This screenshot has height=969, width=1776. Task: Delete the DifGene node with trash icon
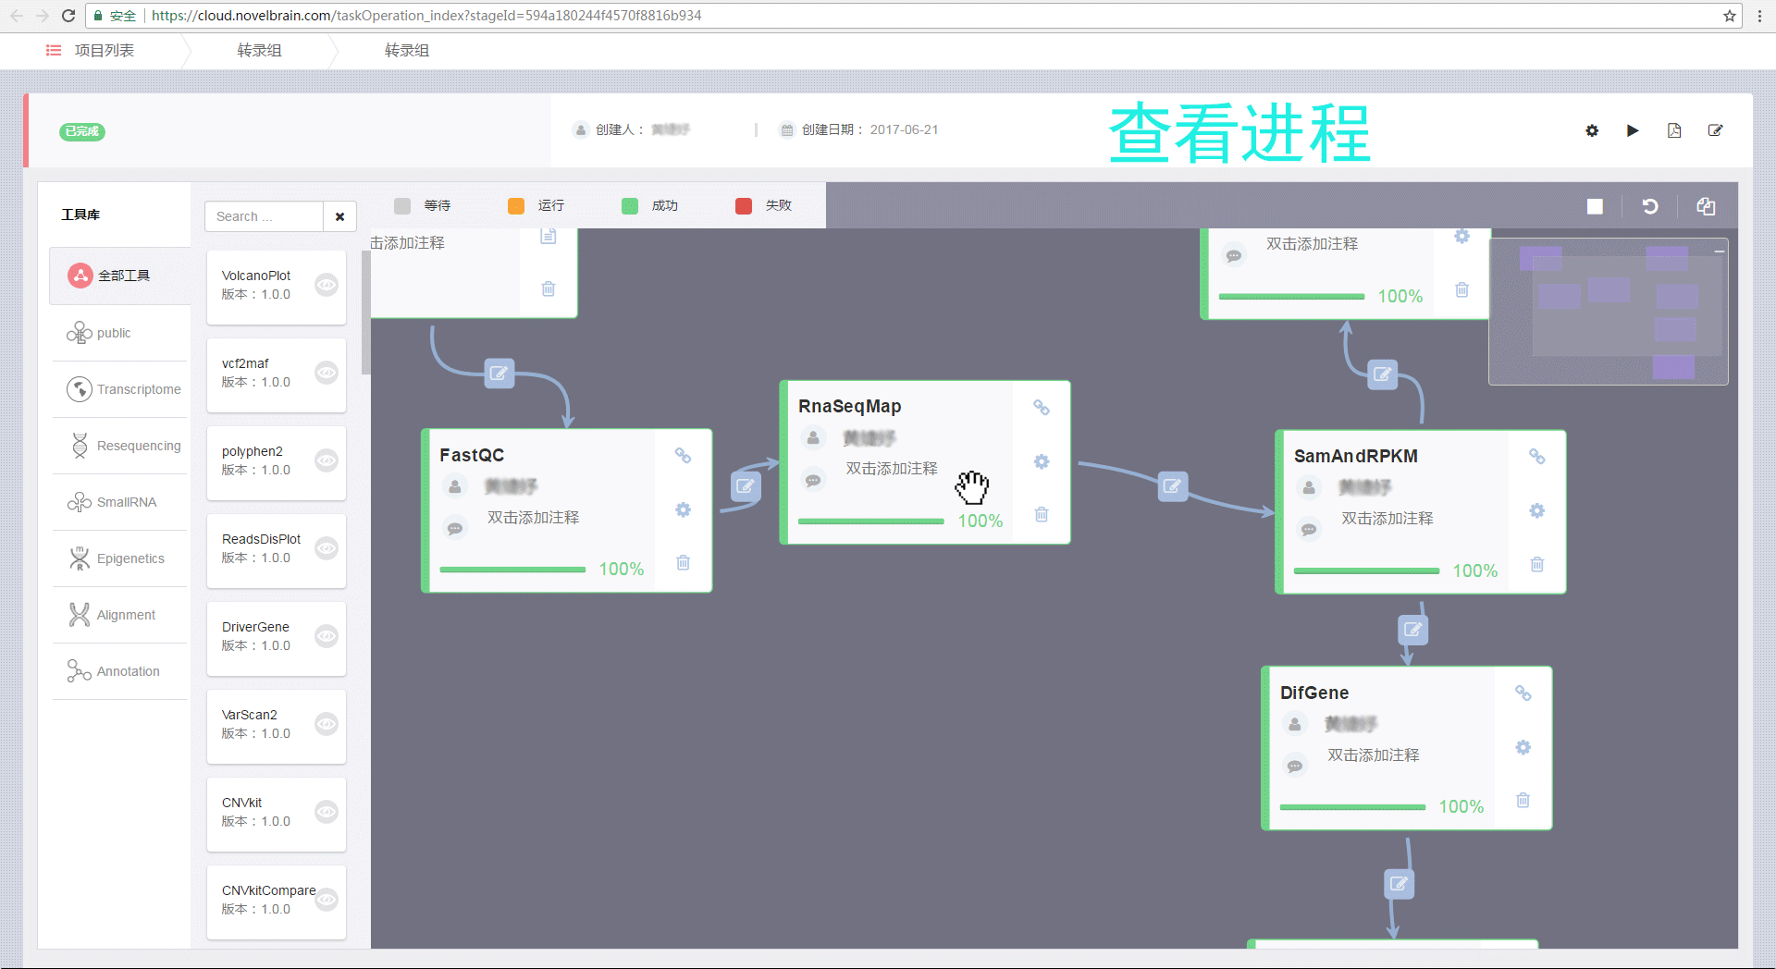[1523, 800]
